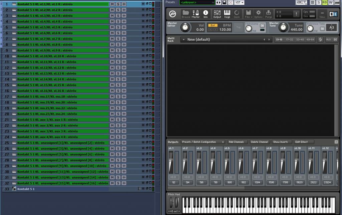Click the maximize icon on track 20
The image size is (342, 215).
pos(150,113)
